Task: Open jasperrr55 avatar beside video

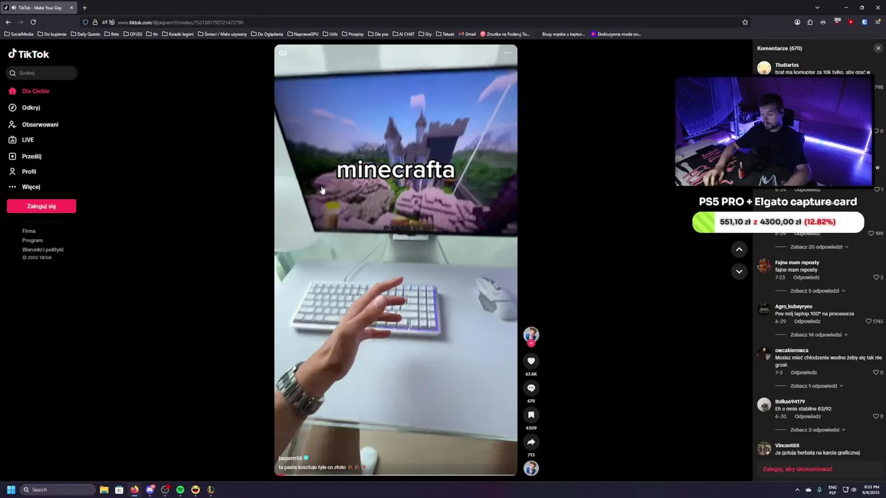Action: (x=531, y=335)
